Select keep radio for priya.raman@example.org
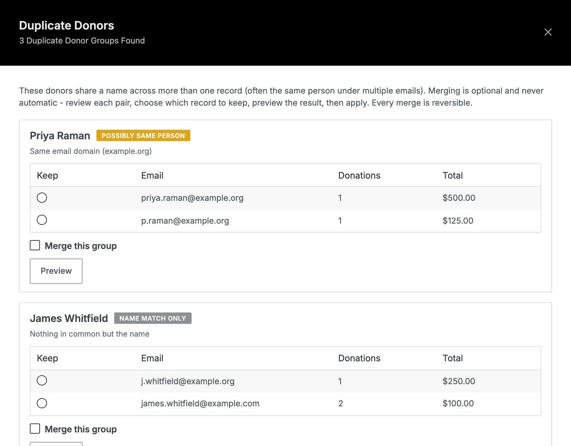This screenshot has height=446, width=571. [x=42, y=198]
